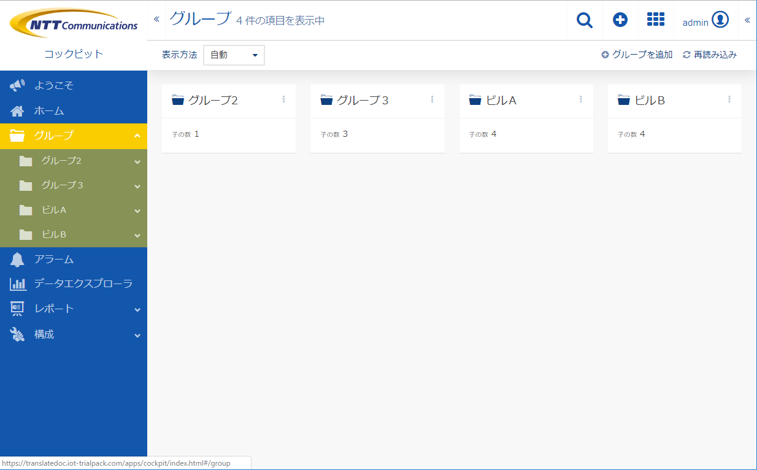
Task: Open the application switcher grid icon
Action: pos(656,19)
